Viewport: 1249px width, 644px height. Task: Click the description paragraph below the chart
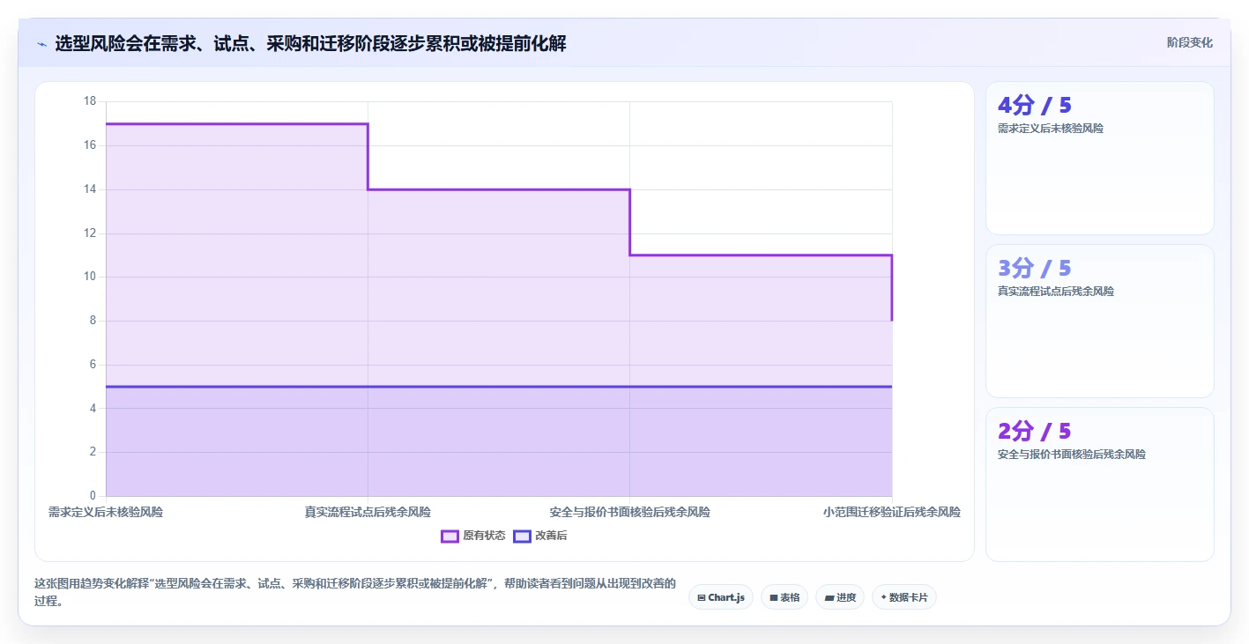click(354, 592)
